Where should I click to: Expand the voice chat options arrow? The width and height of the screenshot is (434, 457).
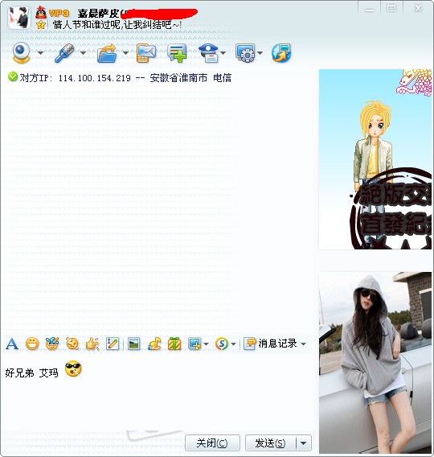[83, 53]
